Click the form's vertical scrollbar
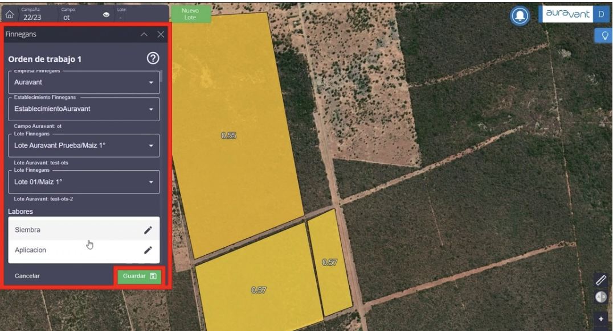Viewport: 613px width, 331px height. coord(161,76)
